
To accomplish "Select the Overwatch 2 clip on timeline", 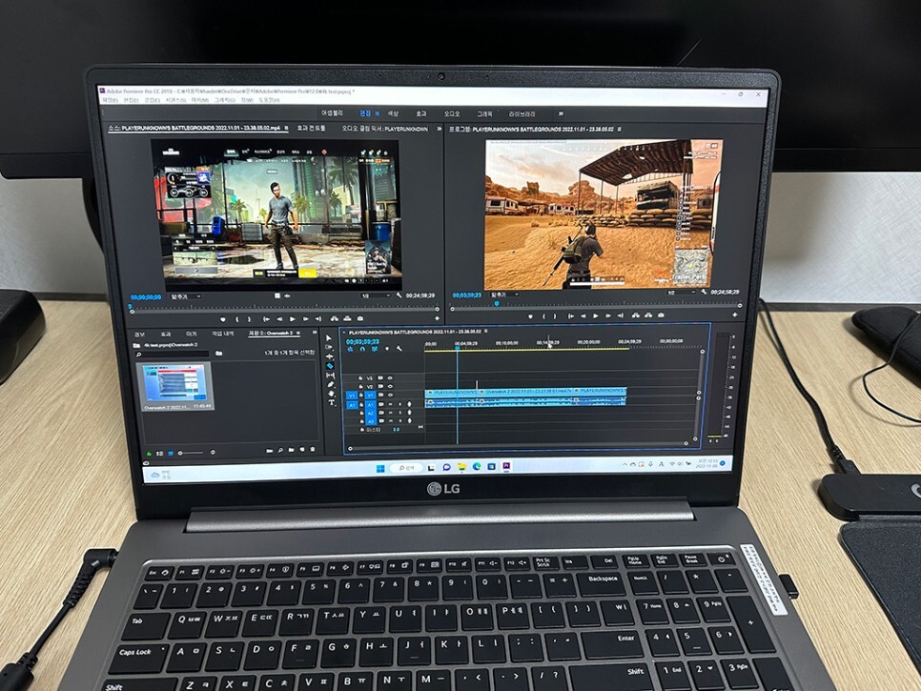I will [x=527, y=391].
